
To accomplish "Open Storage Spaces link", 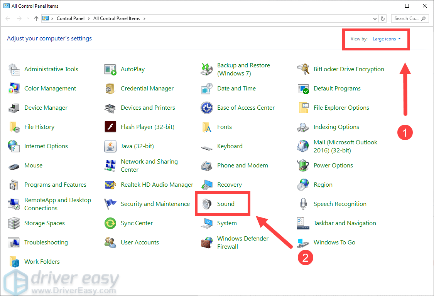I will click(x=45, y=223).
